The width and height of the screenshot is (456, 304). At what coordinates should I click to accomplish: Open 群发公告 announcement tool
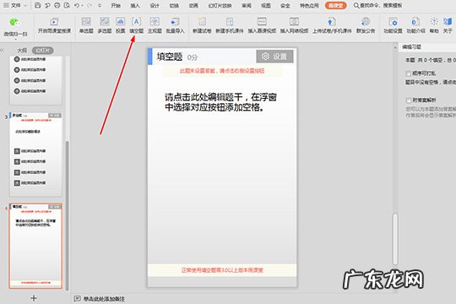[366, 25]
